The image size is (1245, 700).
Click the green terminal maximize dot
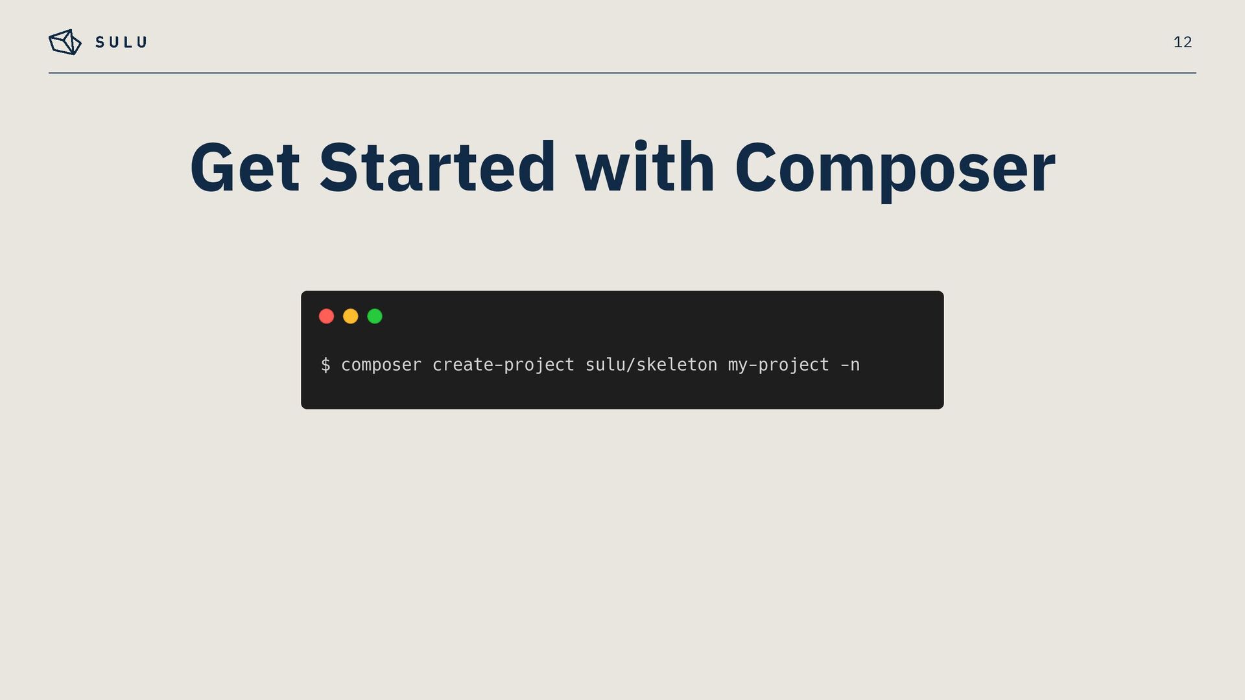click(375, 316)
